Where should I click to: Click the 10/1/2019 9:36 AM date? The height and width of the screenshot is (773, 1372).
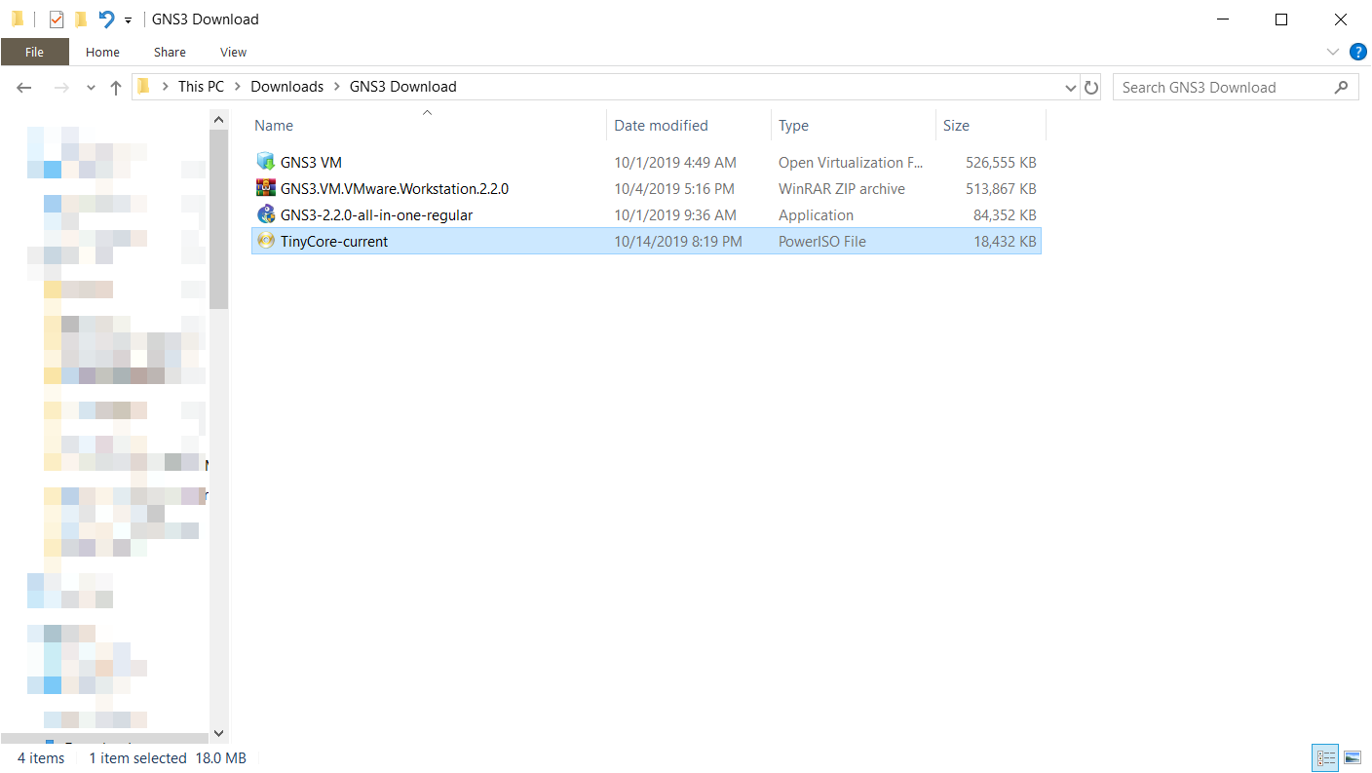(x=675, y=215)
